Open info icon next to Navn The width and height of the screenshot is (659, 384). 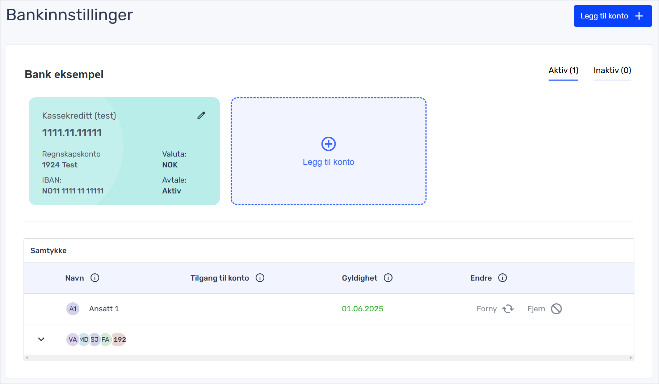(95, 278)
